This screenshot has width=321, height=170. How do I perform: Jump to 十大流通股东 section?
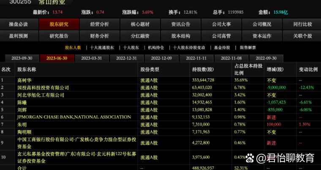[x=102, y=48]
